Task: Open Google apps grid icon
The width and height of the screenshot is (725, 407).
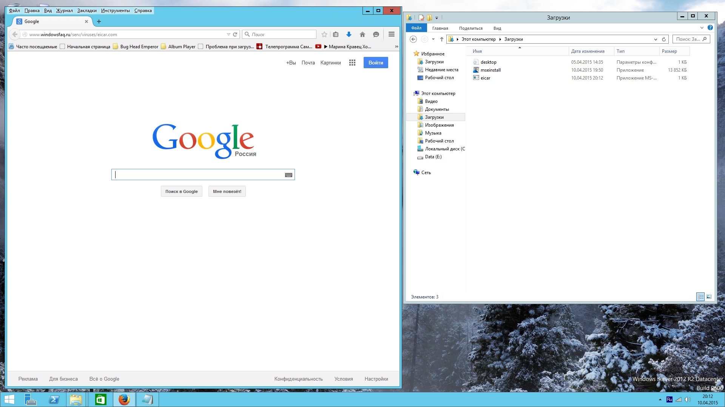Action: [x=352, y=63]
